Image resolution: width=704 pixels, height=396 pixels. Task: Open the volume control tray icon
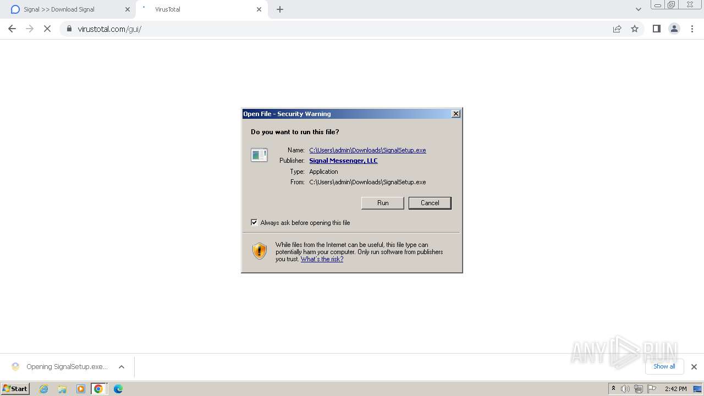click(625, 389)
